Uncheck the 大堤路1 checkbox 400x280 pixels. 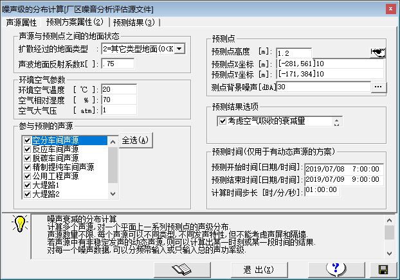click(27, 185)
